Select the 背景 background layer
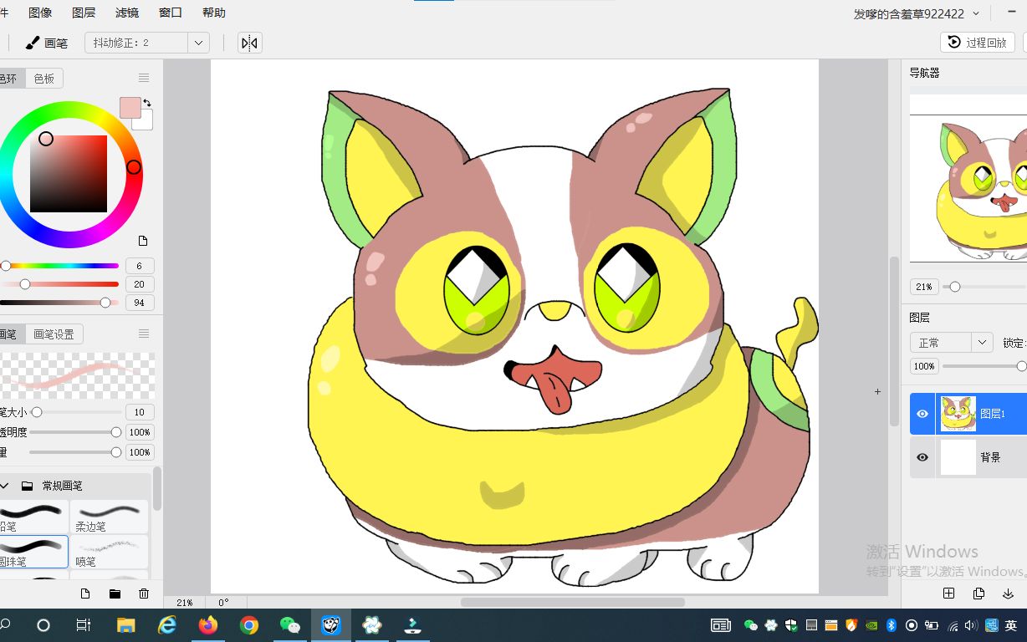Viewport: 1027px width, 642px height. pyautogui.click(x=968, y=457)
